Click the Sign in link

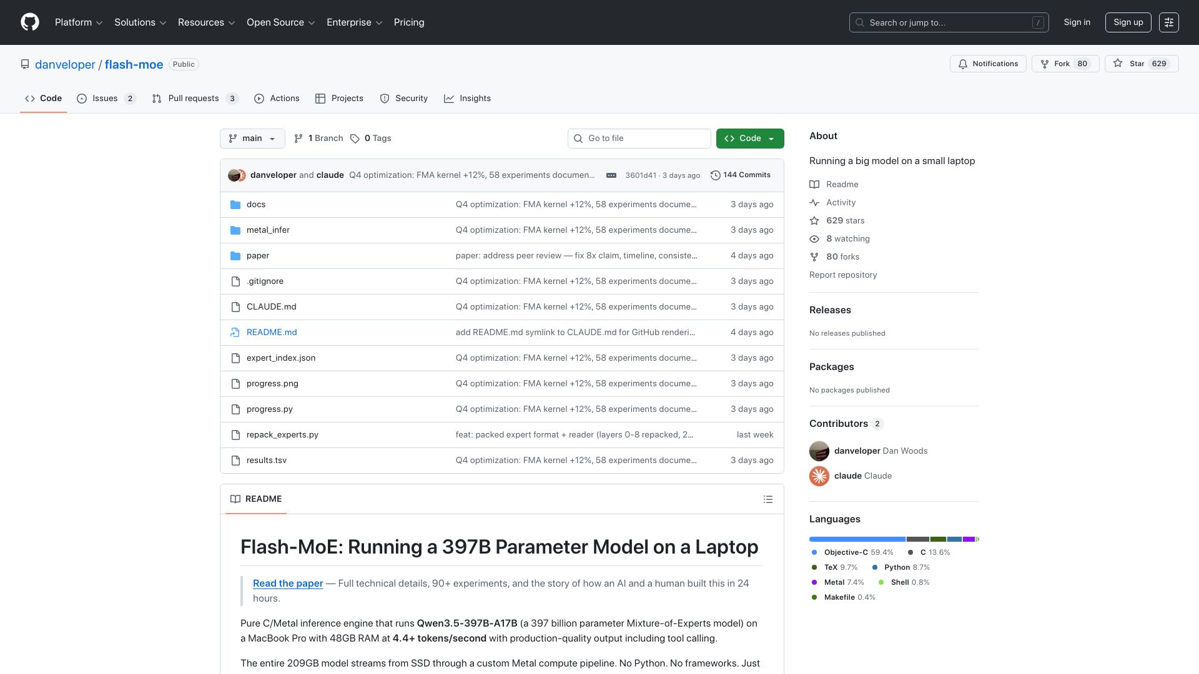[1077, 22]
